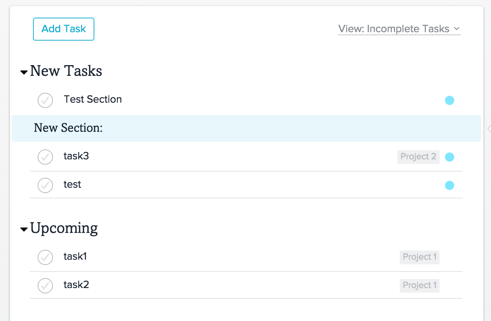Click the task3 task name
The width and height of the screenshot is (491, 321).
(x=76, y=156)
